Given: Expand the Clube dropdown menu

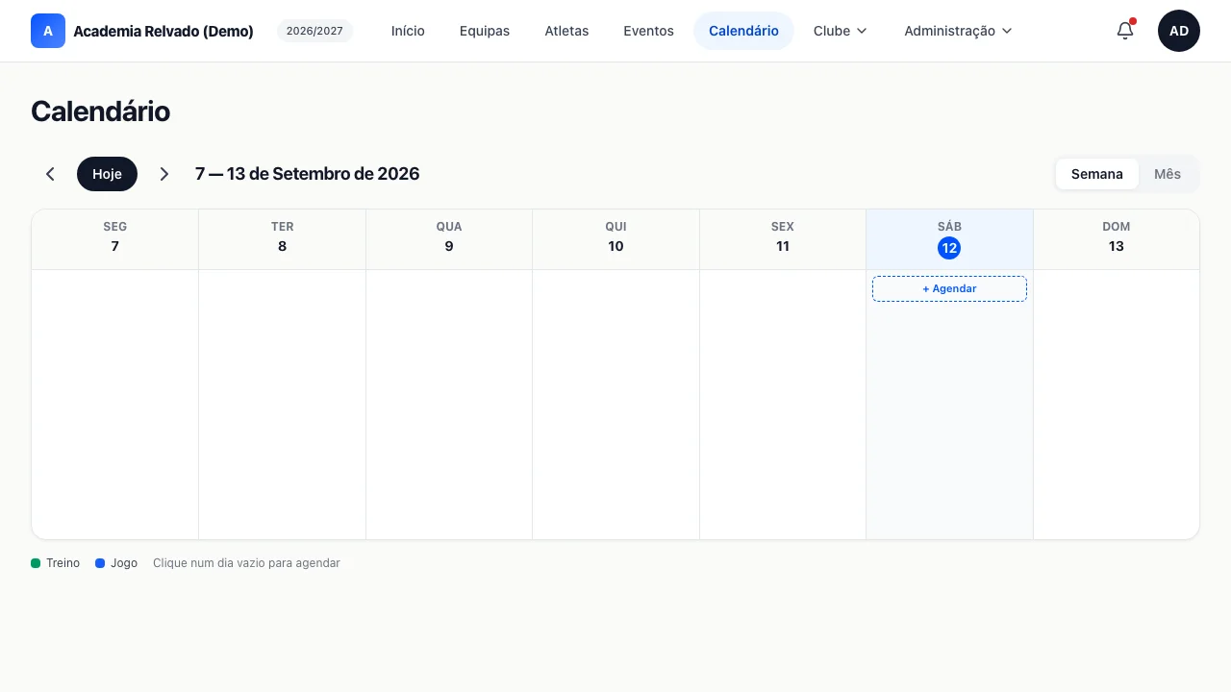Looking at the screenshot, I should 841,31.
